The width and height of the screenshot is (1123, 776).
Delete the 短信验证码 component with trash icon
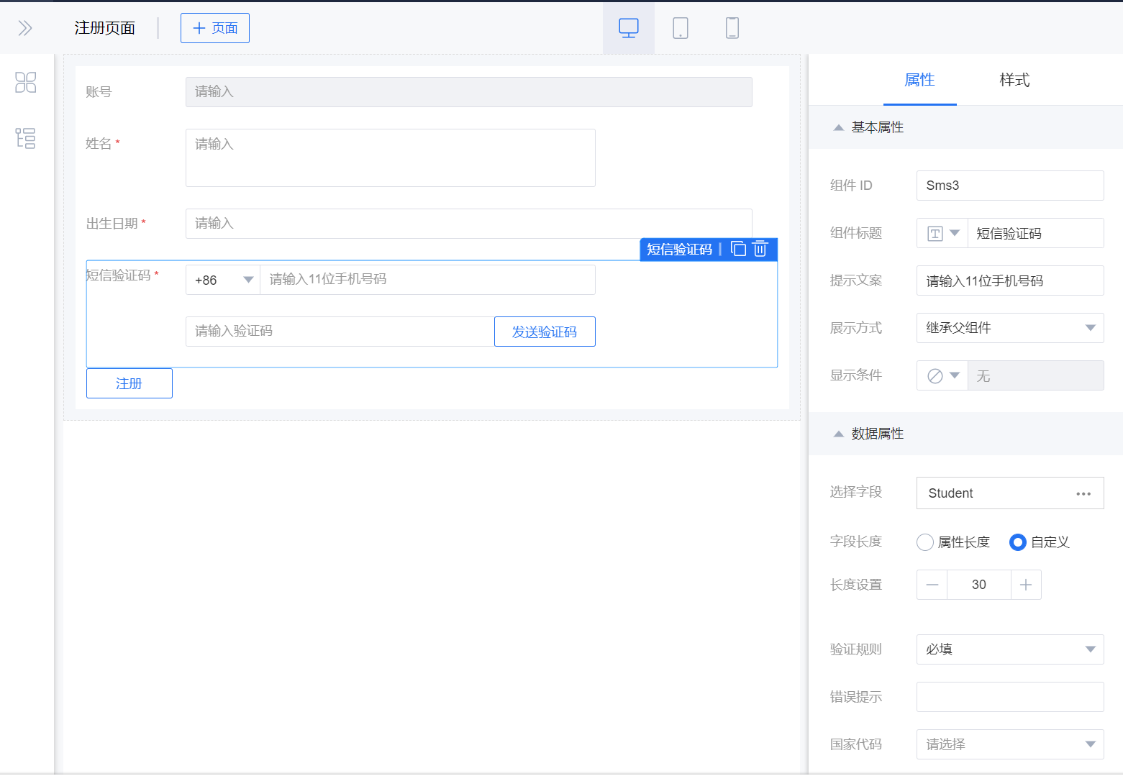[x=760, y=249]
